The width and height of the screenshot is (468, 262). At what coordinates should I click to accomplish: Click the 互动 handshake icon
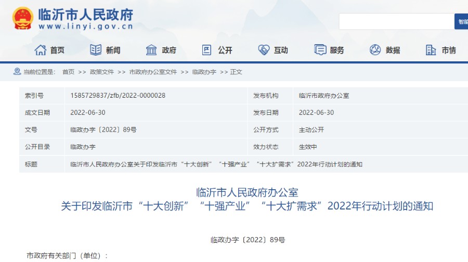(x=264, y=50)
